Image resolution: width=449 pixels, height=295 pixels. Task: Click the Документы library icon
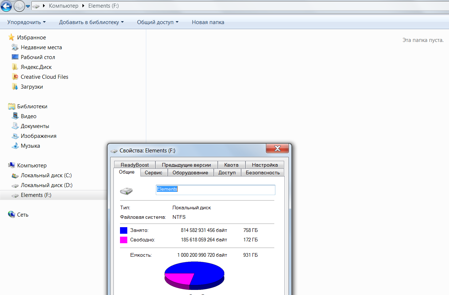tap(15, 126)
